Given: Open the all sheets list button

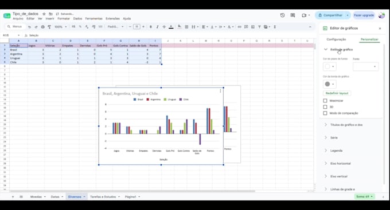Looking at the screenshot, I should tap(21, 197).
